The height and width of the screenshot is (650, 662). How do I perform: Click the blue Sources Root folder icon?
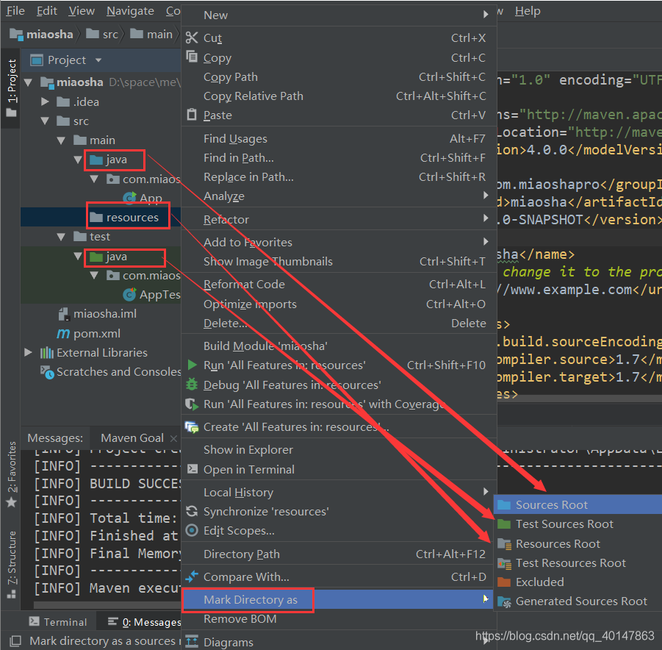[504, 504]
